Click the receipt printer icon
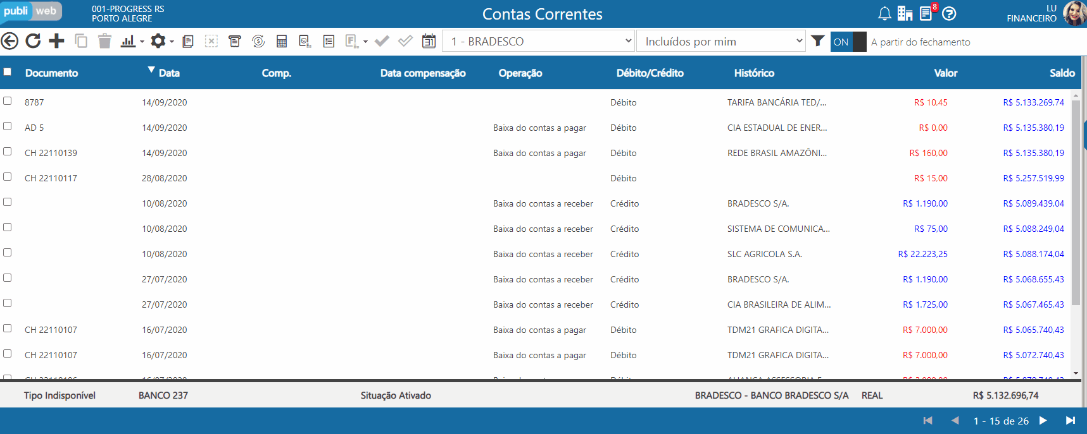 235,41
